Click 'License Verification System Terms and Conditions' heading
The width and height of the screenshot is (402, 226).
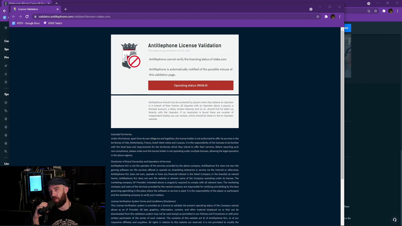[x=143, y=202]
